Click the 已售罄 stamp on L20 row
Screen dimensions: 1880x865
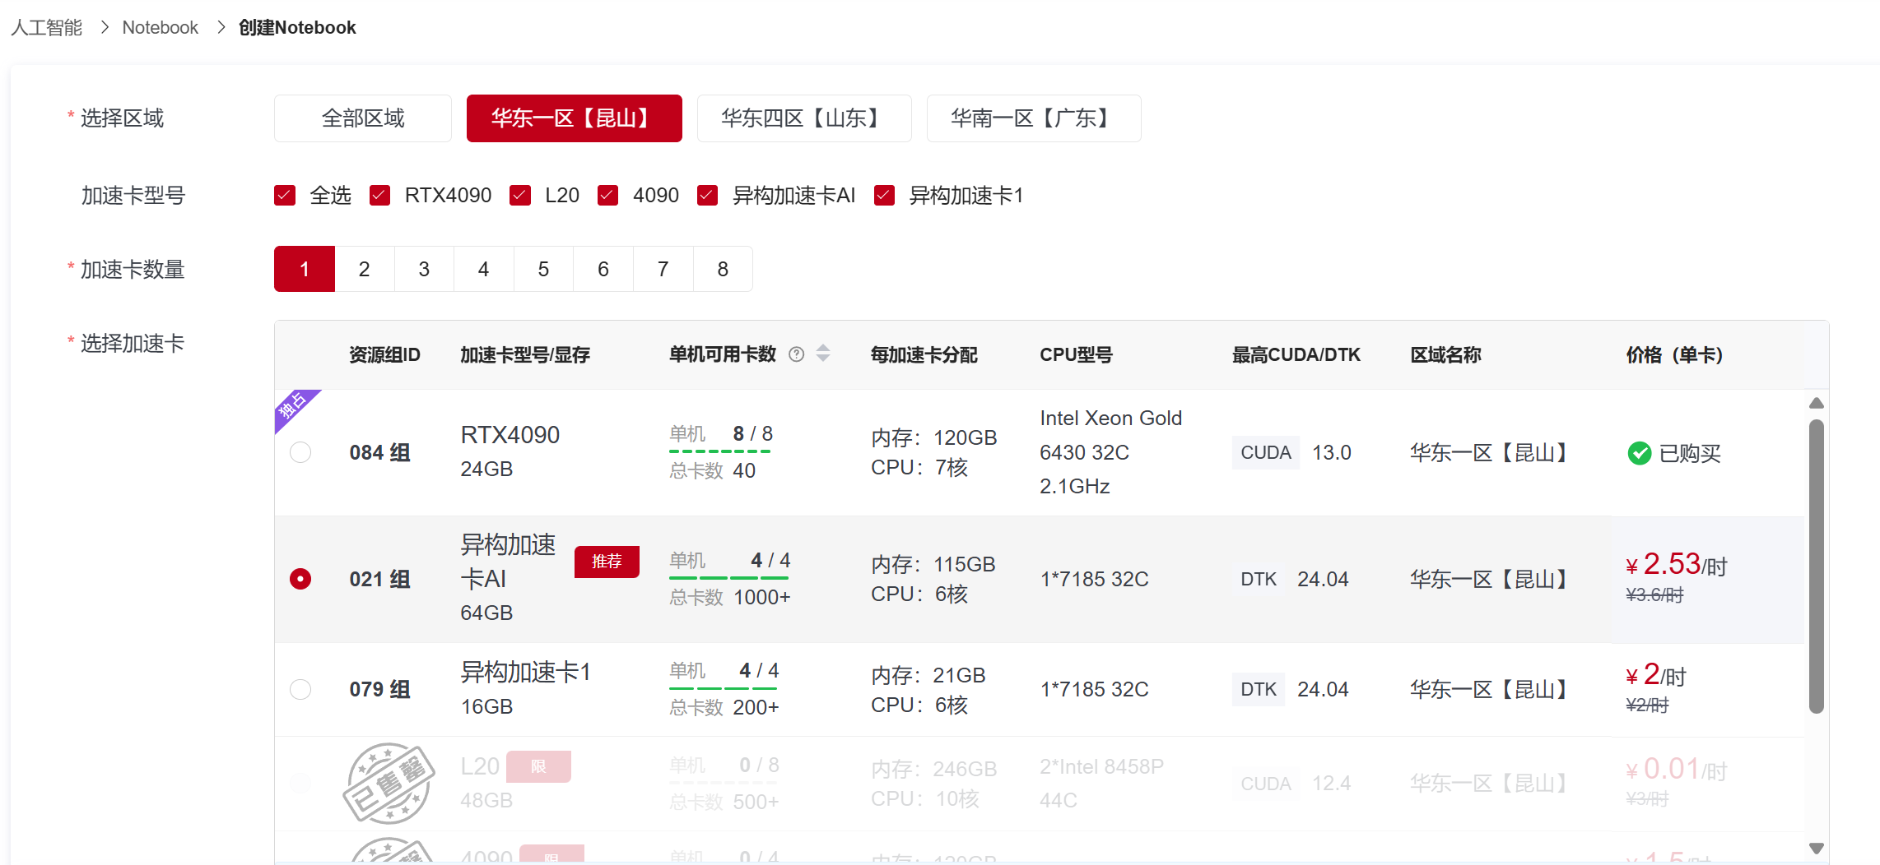[389, 784]
